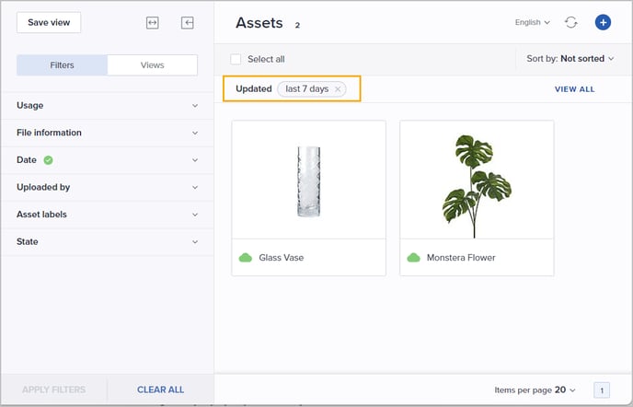Image resolution: width=633 pixels, height=407 pixels.
Task: Remove the last 7 days filter chip
Action: 338,89
